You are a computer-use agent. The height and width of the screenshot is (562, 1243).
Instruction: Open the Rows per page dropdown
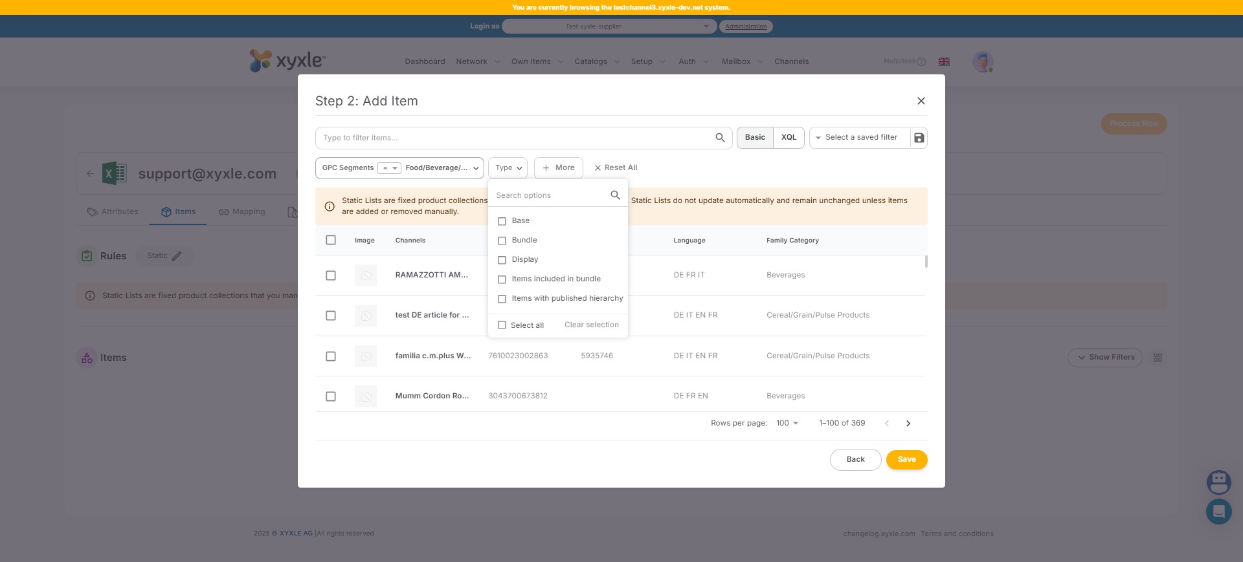pyautogui.click(x=787, y=424)
